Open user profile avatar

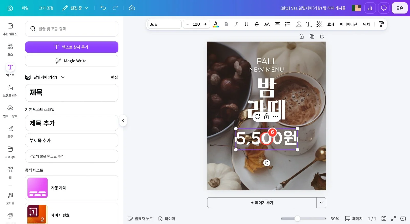click(356, 8)
